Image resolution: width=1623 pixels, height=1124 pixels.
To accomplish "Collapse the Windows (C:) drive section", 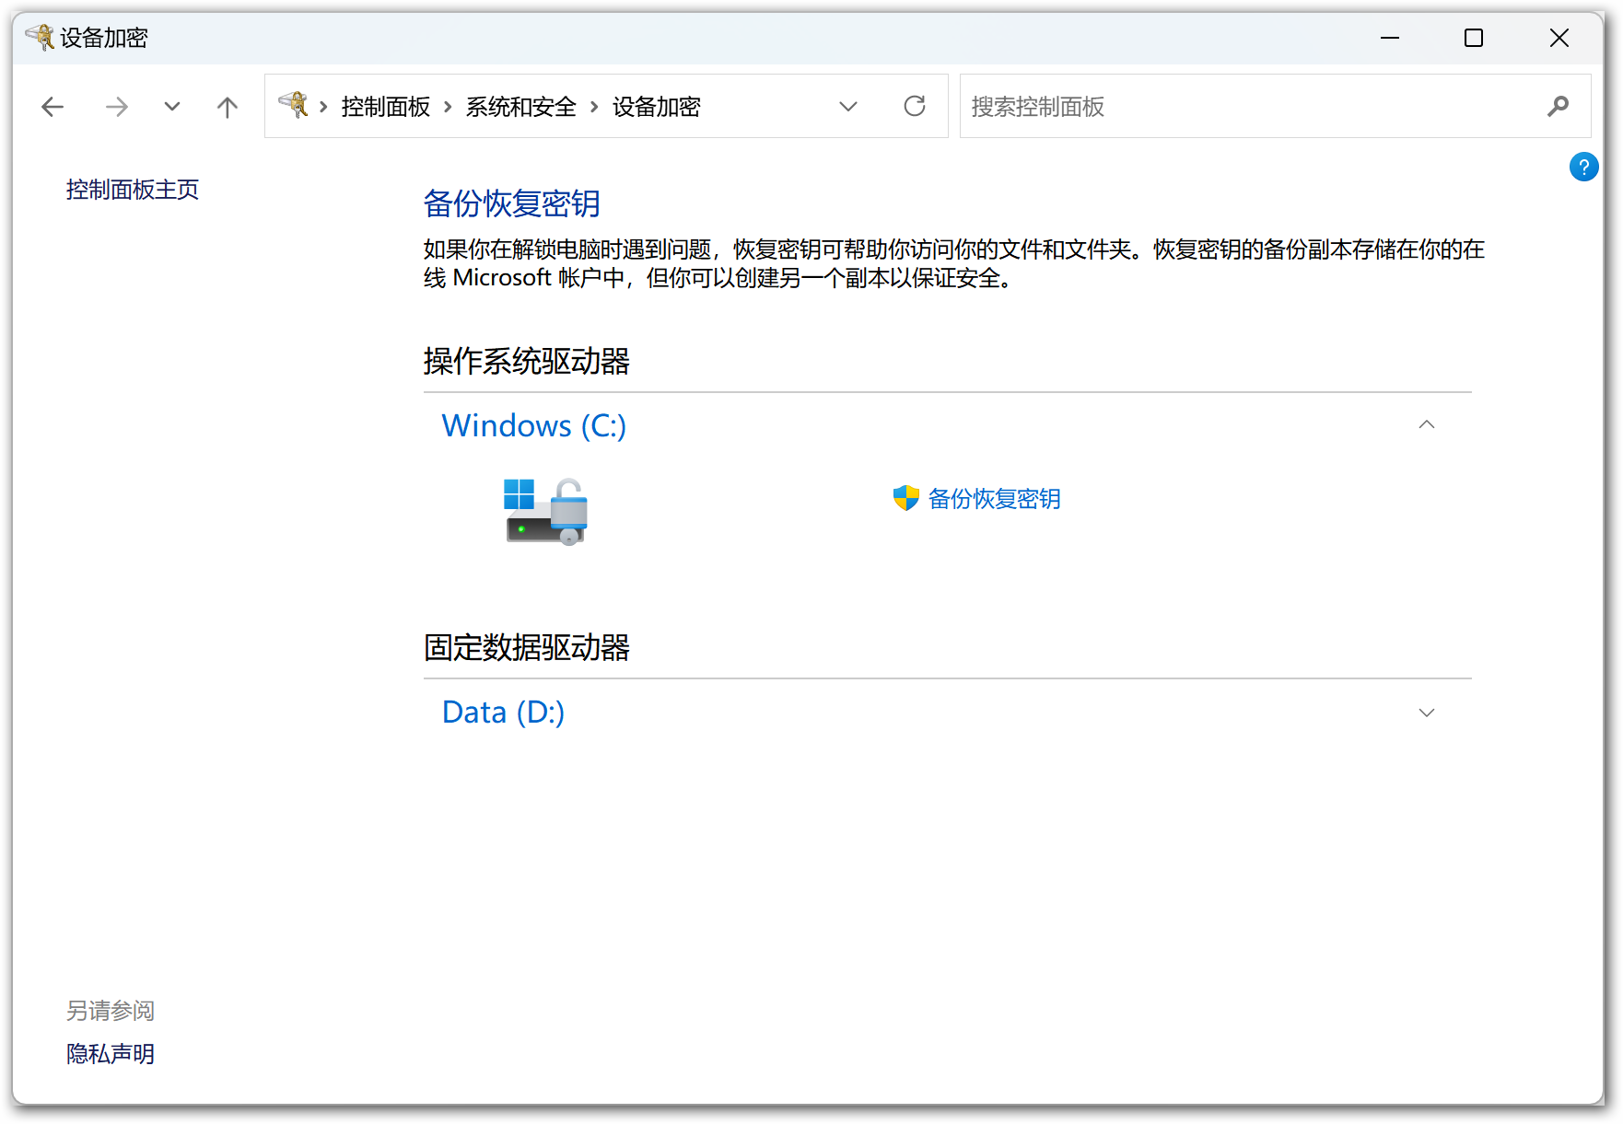I will point(1427,425).
